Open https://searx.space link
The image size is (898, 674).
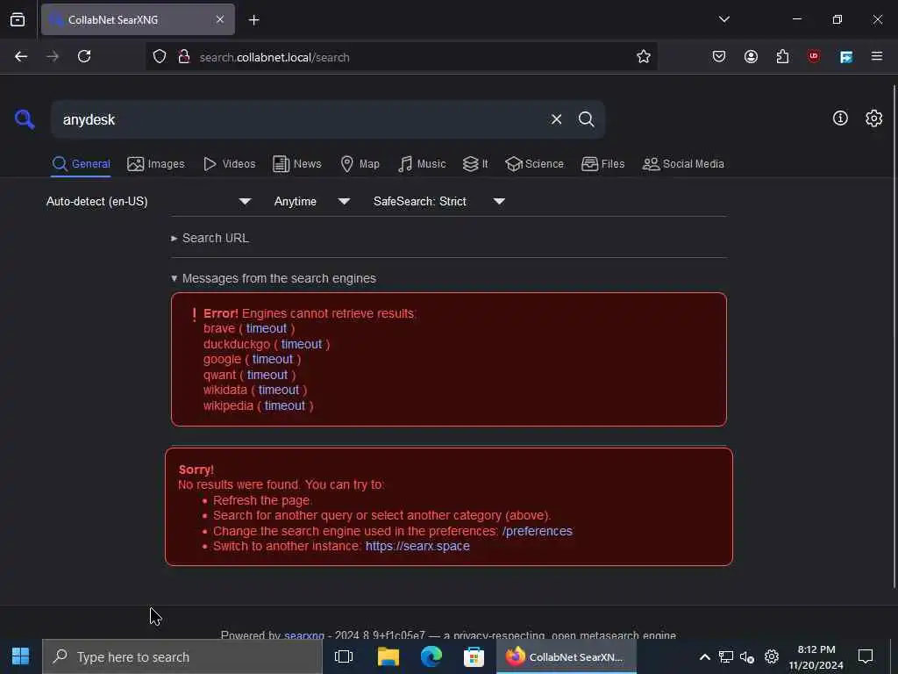pyautogui.click(x=417, y=546)
